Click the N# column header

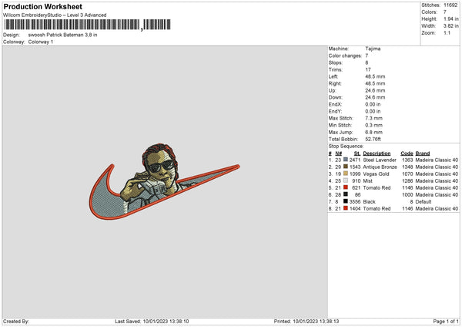pyautogui.click(x=339, y=153)
